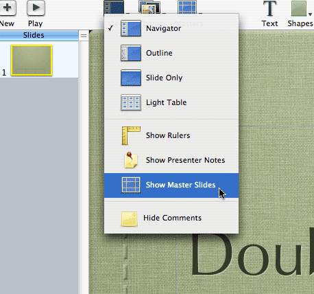Viewport: 314px width, 294px height.
Task: Click the pinned note Presenter Notes icon
Action: click(x=131, y=160)
